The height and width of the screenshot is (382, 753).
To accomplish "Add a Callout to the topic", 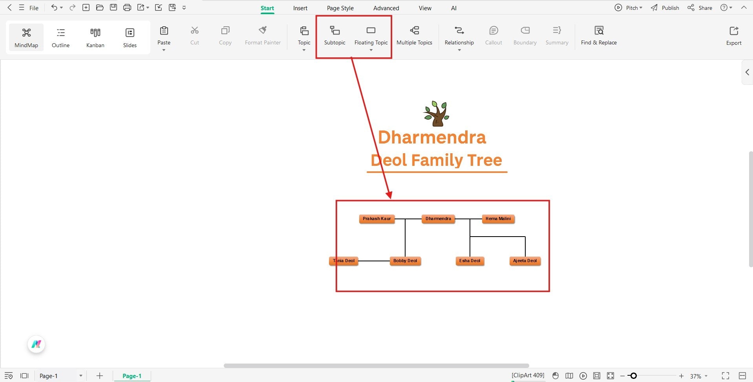I will [493, 36].
